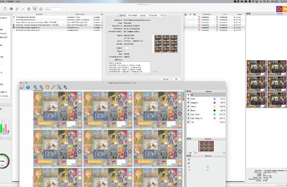287x187 pixels.
Task: Click the checkmark icon in main toolbar
Action: 23,9
